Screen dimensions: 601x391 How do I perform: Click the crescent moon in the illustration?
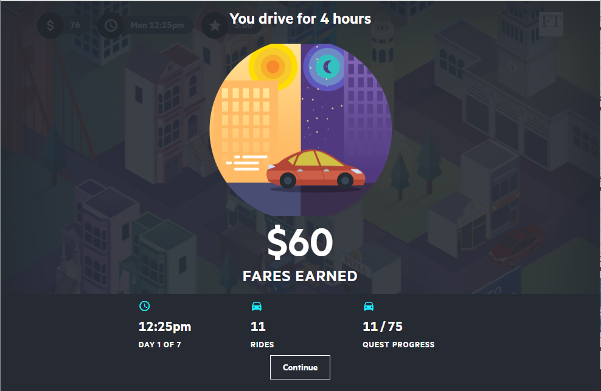327,67
